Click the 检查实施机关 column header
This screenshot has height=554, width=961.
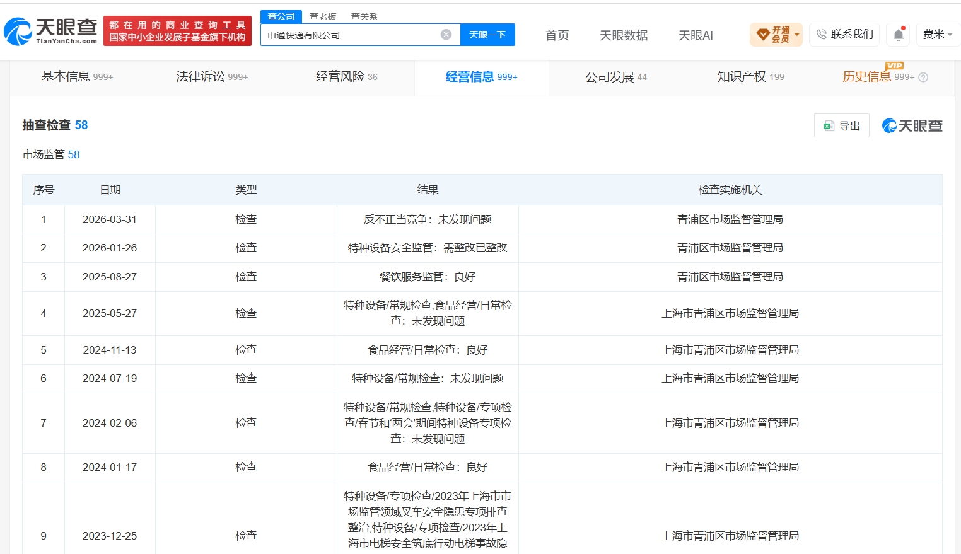[x=730, y=190]
